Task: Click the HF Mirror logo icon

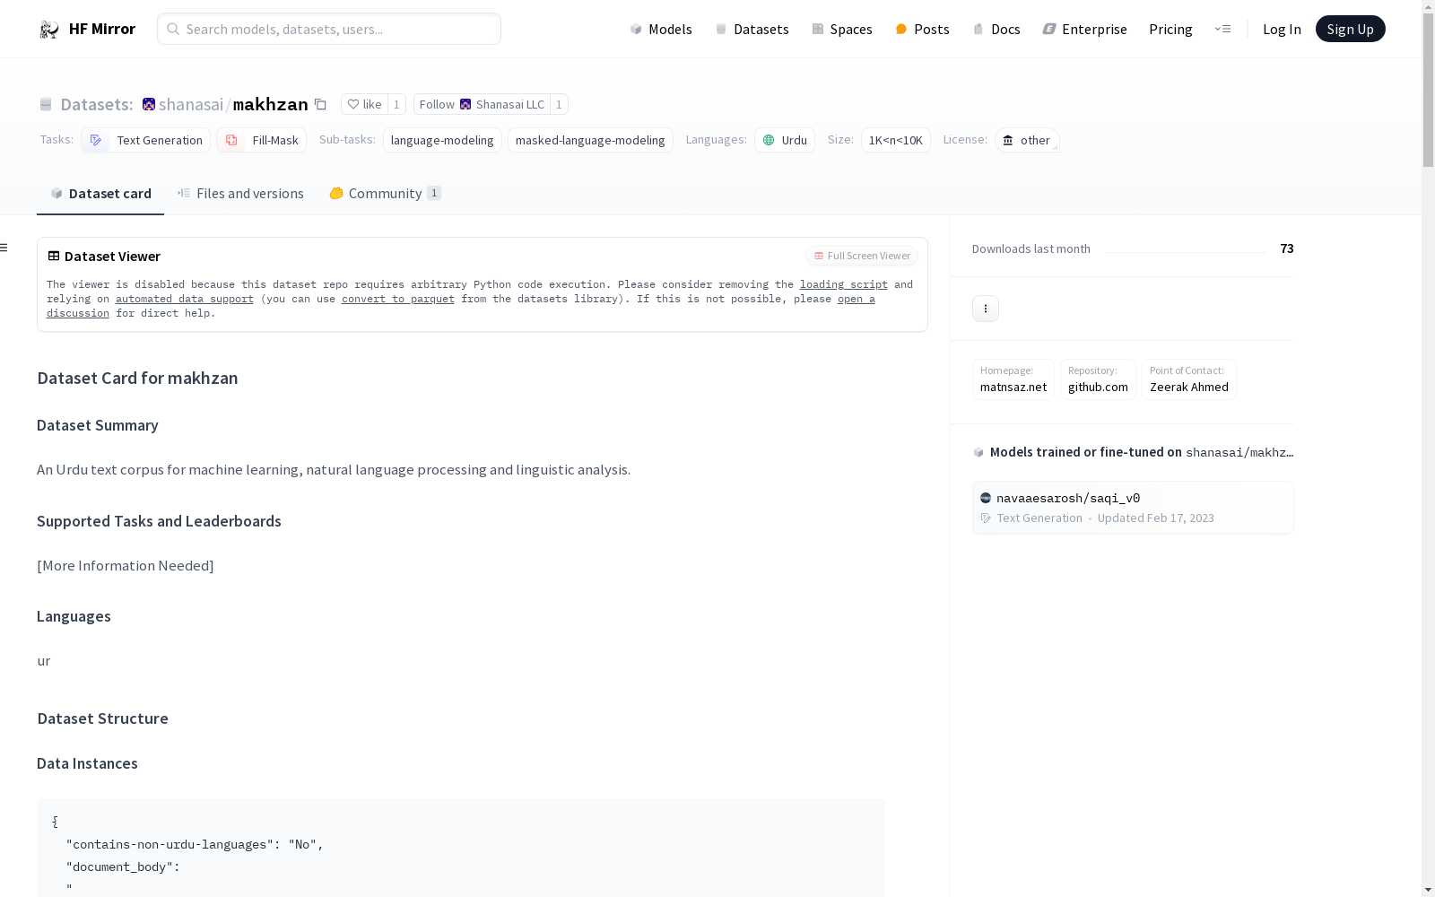Action: 48,30
